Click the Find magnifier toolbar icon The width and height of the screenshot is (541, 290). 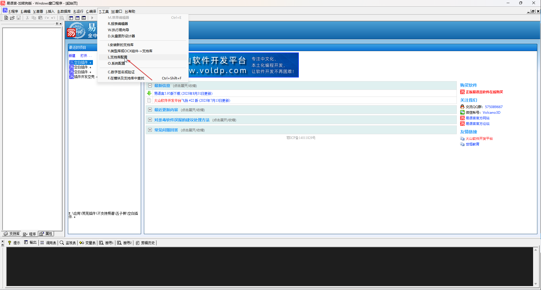point(62,18)
